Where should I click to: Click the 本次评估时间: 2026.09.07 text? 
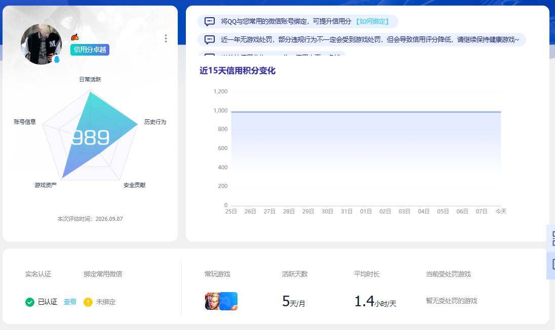pos(90,219)
